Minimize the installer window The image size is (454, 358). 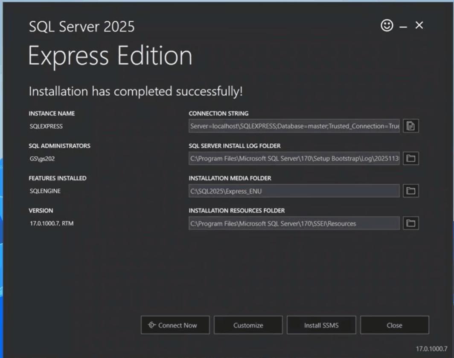pyautogui.click(x=403, y=27)
